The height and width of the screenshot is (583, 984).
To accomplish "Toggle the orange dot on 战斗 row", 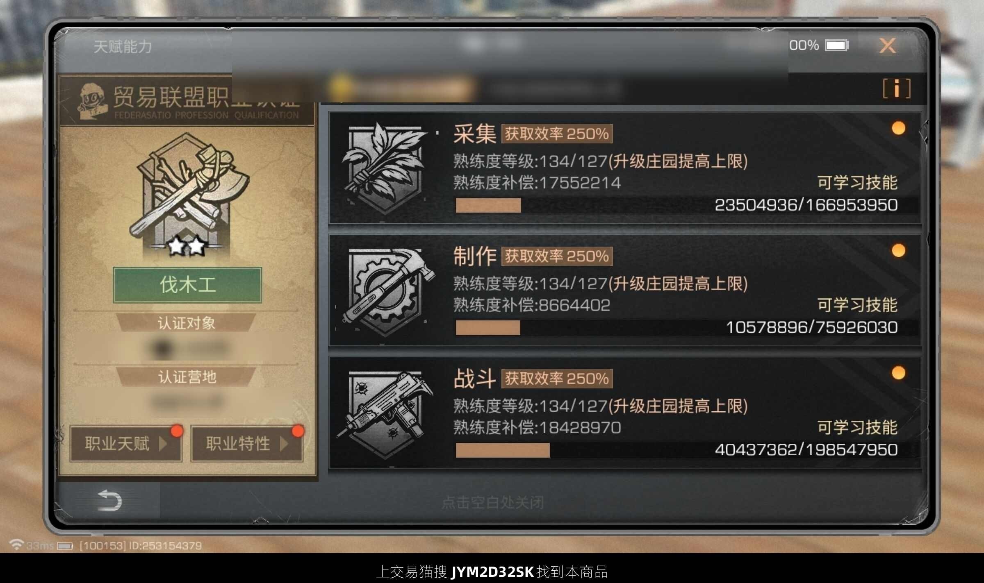I will (898, 373).
